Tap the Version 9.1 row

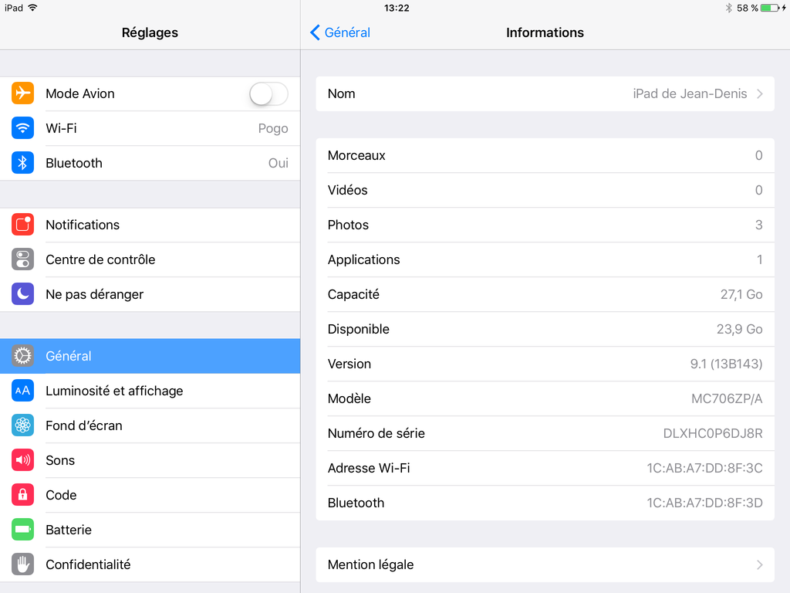click(x=545, y=364)
